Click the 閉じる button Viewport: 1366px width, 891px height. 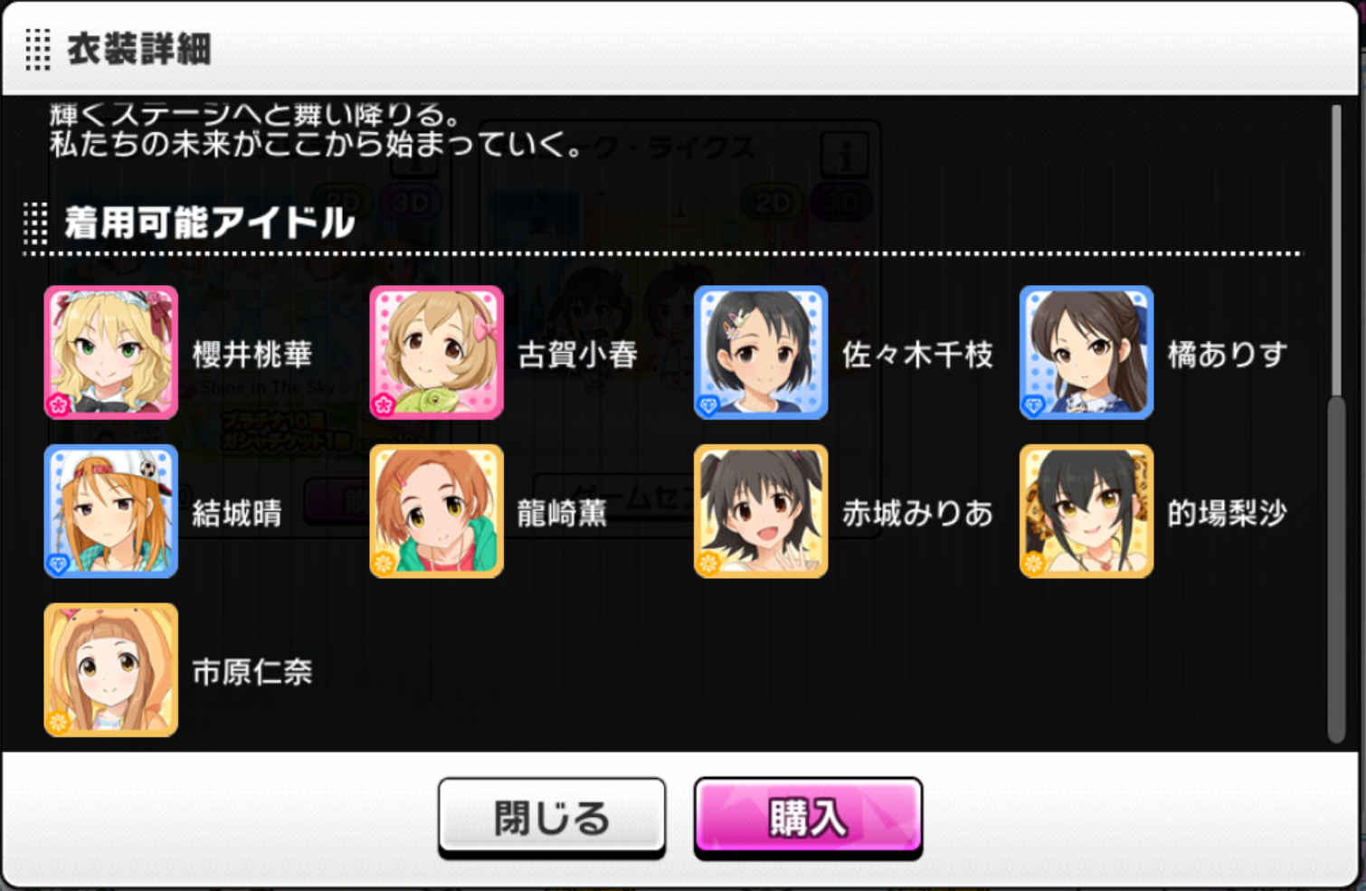pos(552,818)
